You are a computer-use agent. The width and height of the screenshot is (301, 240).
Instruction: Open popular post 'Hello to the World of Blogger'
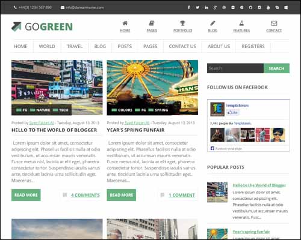(x=259, y=185)
